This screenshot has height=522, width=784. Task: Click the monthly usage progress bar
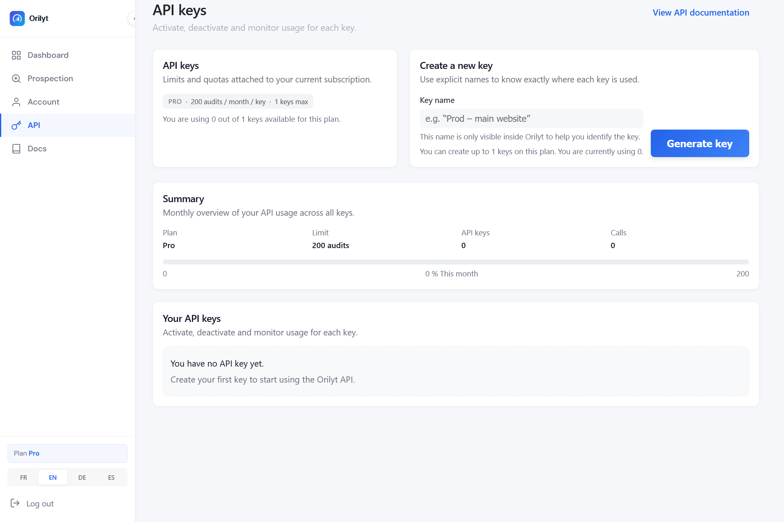pos(456,262)
